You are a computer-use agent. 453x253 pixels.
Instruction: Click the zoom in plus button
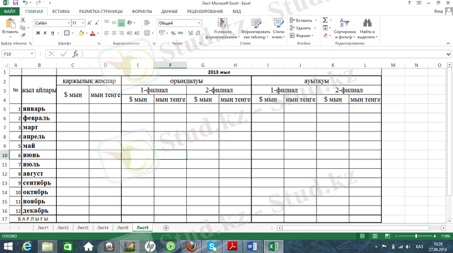(435, 236)
